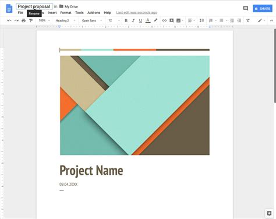Toggle bold formatting
276x219 pixels.
[x=126, y=20]
